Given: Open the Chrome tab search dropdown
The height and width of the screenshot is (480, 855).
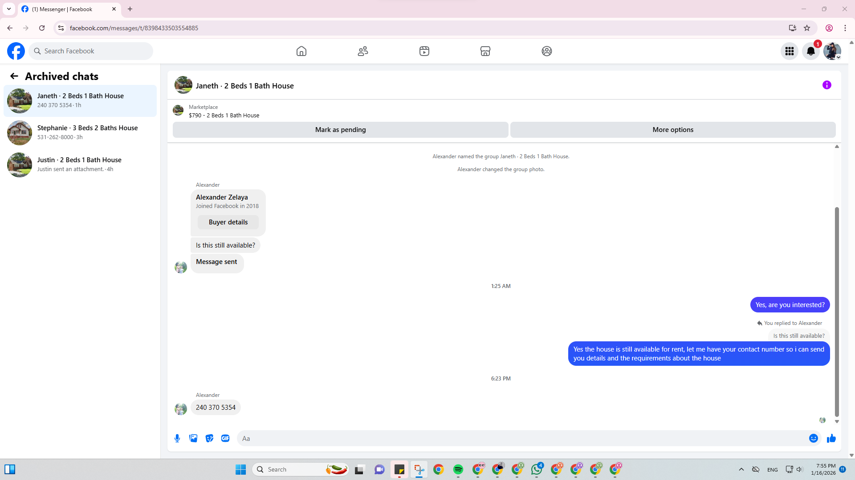Looking at the screenshot, I should (8, 9).
